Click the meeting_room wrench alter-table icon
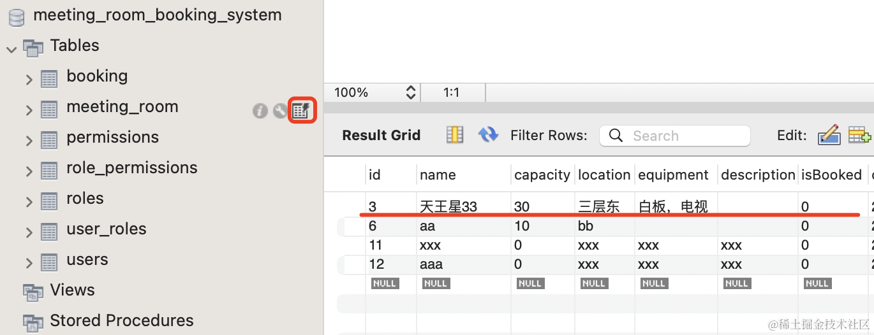Image resolution: width=874 pixels, height=335 pixels. pyautogui.click(x=280, y=111)
